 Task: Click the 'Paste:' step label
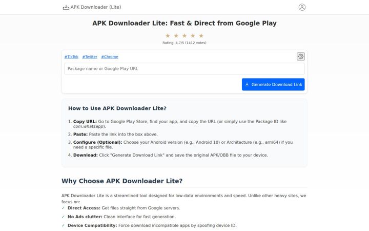click(80, 134)
